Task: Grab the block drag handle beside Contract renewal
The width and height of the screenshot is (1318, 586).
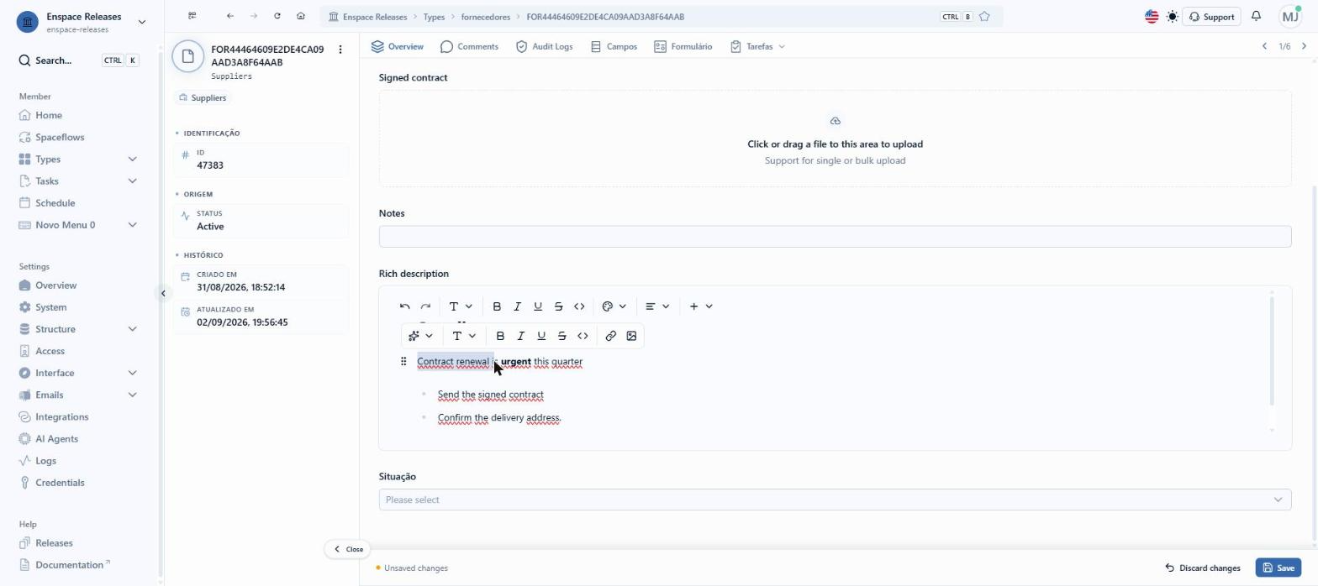Action: [403, 362]
